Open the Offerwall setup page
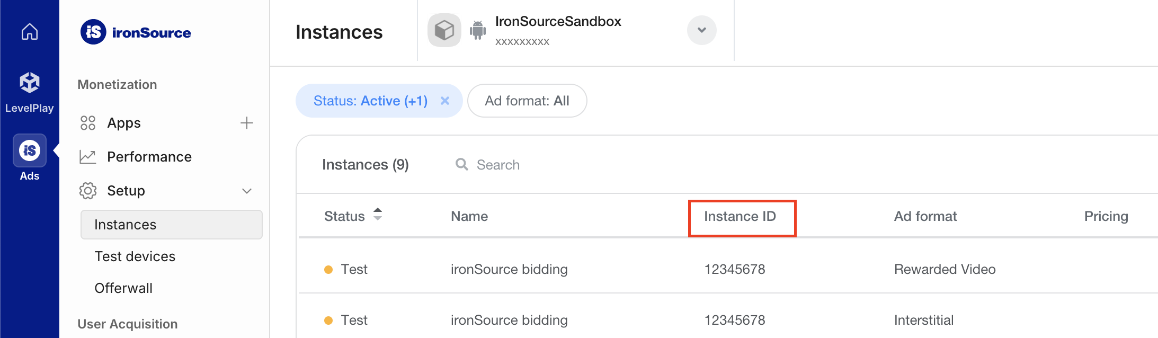Viewport: 1158px width, 338px height. click(x=123, y=288)
